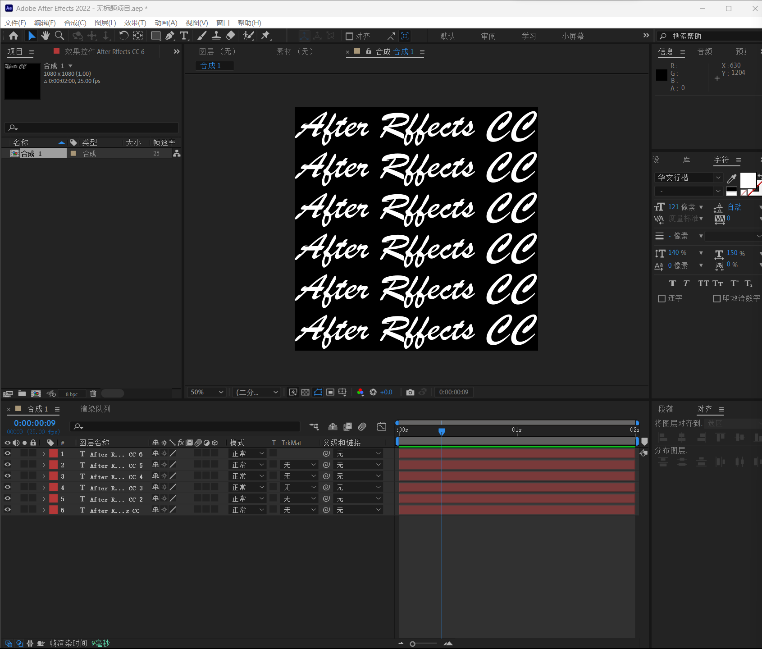Go to the Home screen icon
Screen dimensions: 762x649
pos(14,36)
